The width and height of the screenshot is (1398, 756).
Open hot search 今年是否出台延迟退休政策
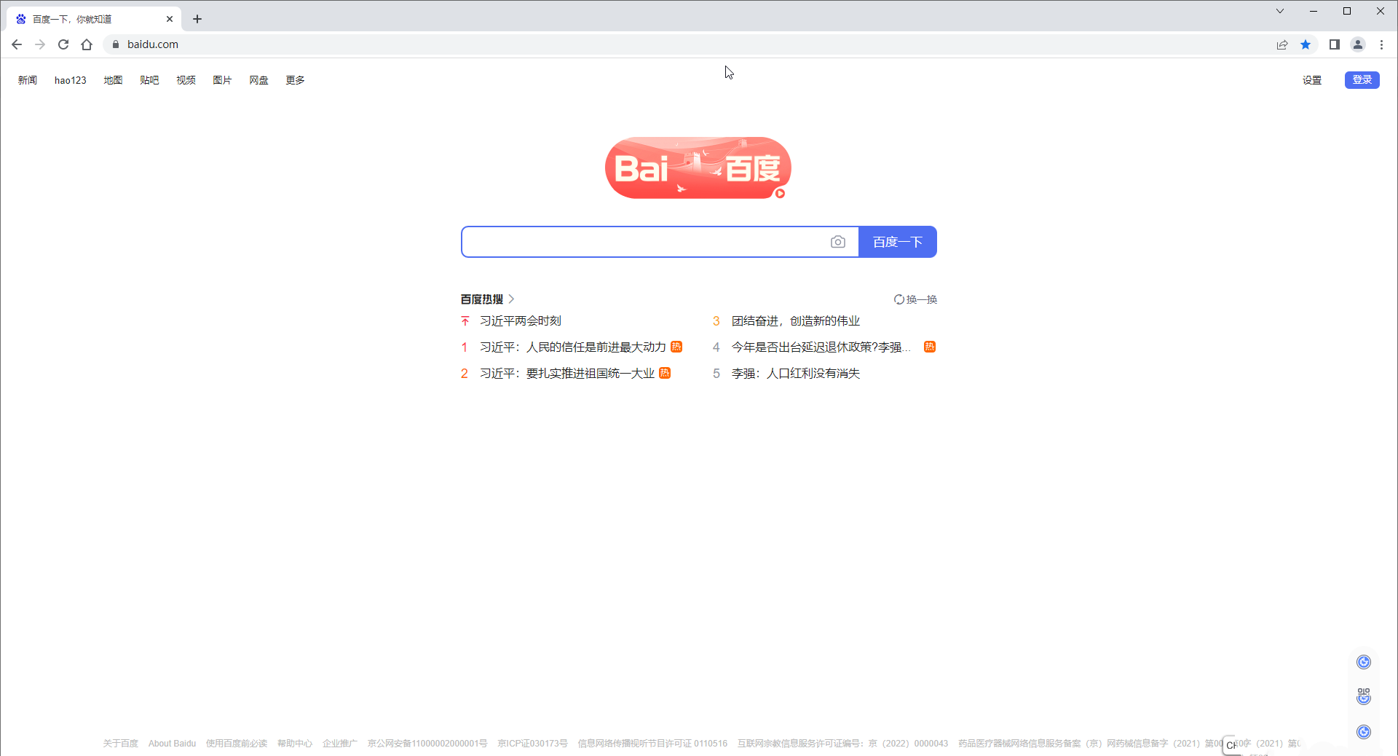[821, 347]
